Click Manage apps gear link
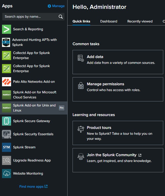 tap(56, 6)
